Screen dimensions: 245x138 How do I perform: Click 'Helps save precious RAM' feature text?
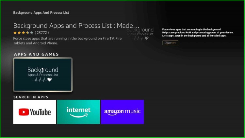198,33
